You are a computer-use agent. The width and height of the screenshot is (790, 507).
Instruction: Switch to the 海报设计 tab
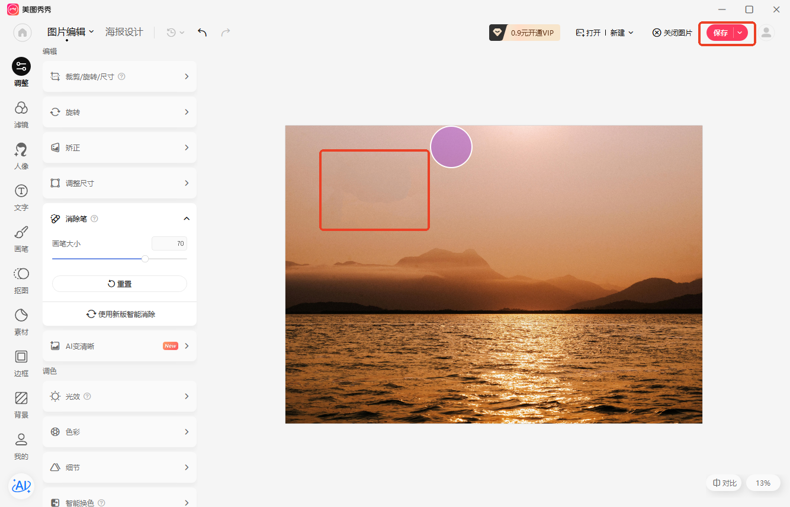(x=124, y=32)
